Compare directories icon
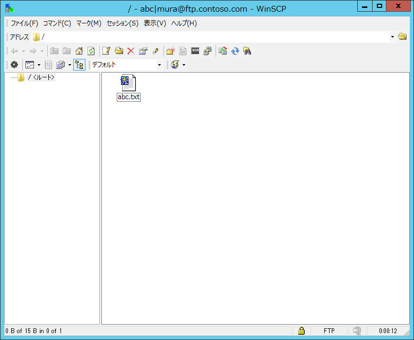This screenshot has height=340, width=414. coord(222,51)
